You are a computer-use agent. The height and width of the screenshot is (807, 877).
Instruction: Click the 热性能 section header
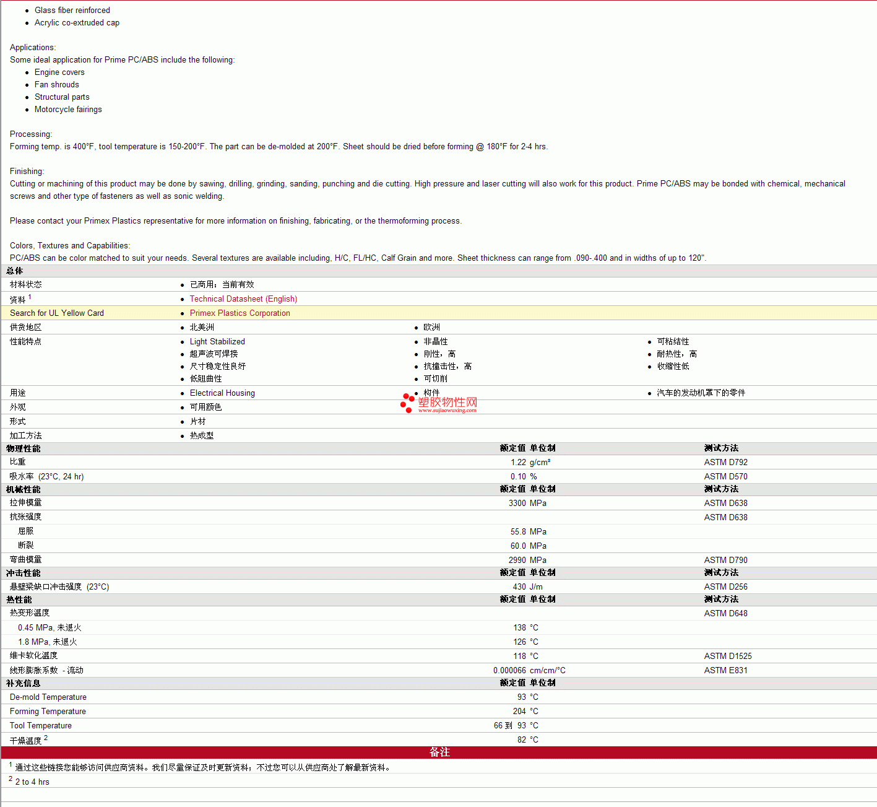click(x=19, y=600)
